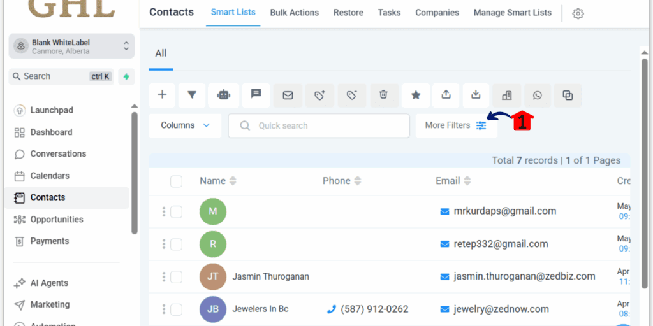Image resolution: width=653 pixels, height=326 pixels.
Task: Click the JT contact avatar
Action: (x=213, y=276)
